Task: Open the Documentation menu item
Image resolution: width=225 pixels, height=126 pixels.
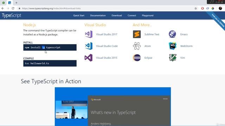Action: click(98, 15)
